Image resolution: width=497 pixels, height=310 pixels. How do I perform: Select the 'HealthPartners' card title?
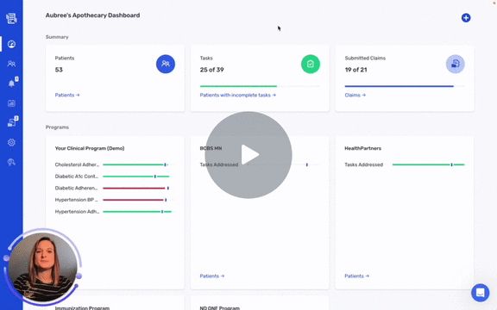point(363,148)
